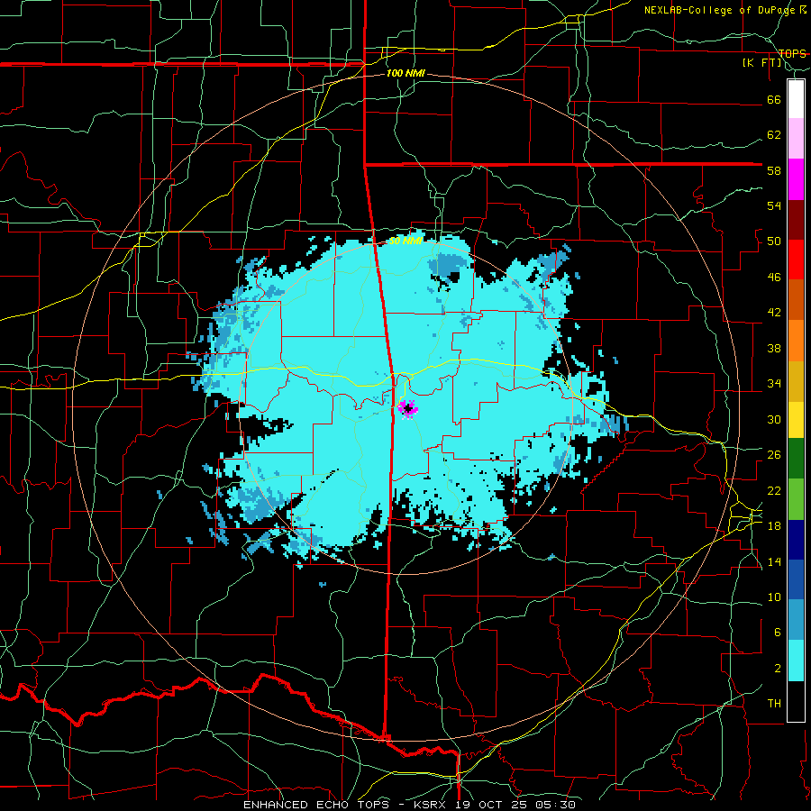Click the "[K FT]" units label
Screen dimensions: 811x811
[762, 63]
